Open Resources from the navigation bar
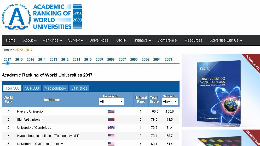The width and height of the screenshot is (260, 146). point(194,40)
